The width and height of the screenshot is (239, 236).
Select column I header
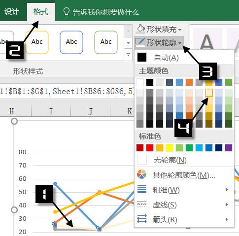click(51, 111)
